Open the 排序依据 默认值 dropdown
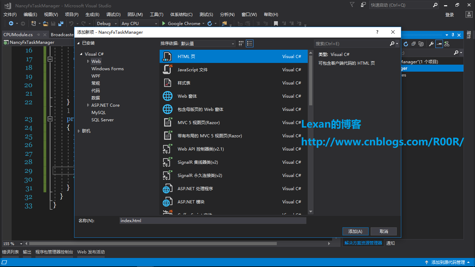Image resolution: width=475 pixels, height=267 pixels. pos(208,43)
